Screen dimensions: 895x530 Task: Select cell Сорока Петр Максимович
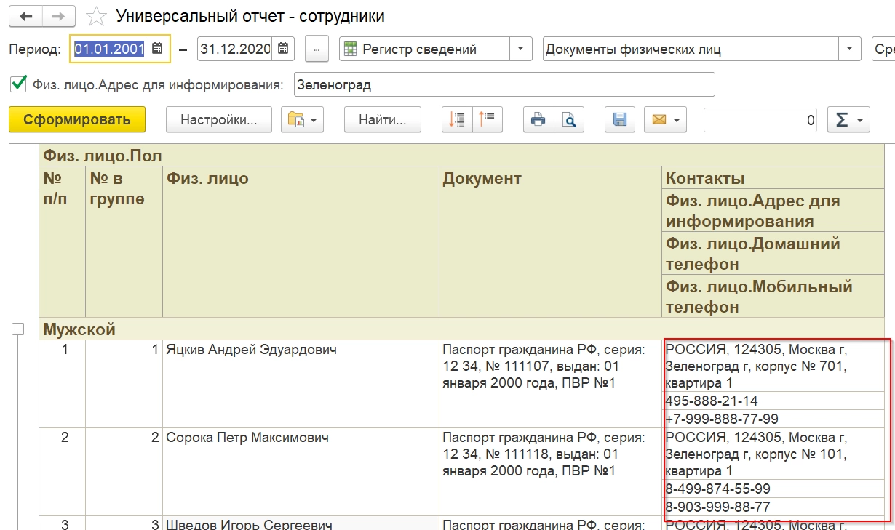pos(301,471)
